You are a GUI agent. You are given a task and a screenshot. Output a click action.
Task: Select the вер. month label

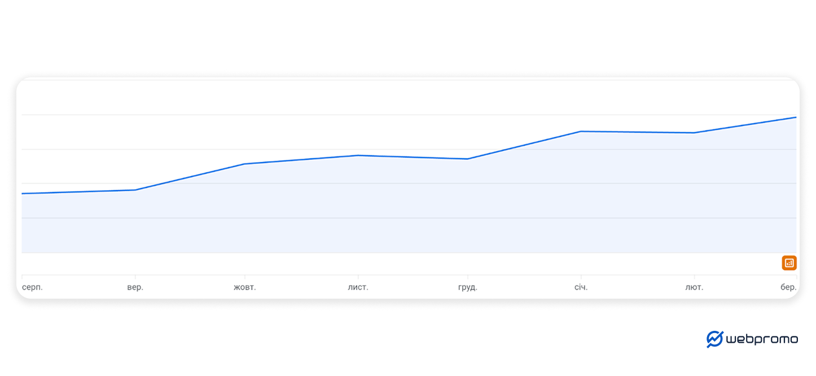point(135,287)
